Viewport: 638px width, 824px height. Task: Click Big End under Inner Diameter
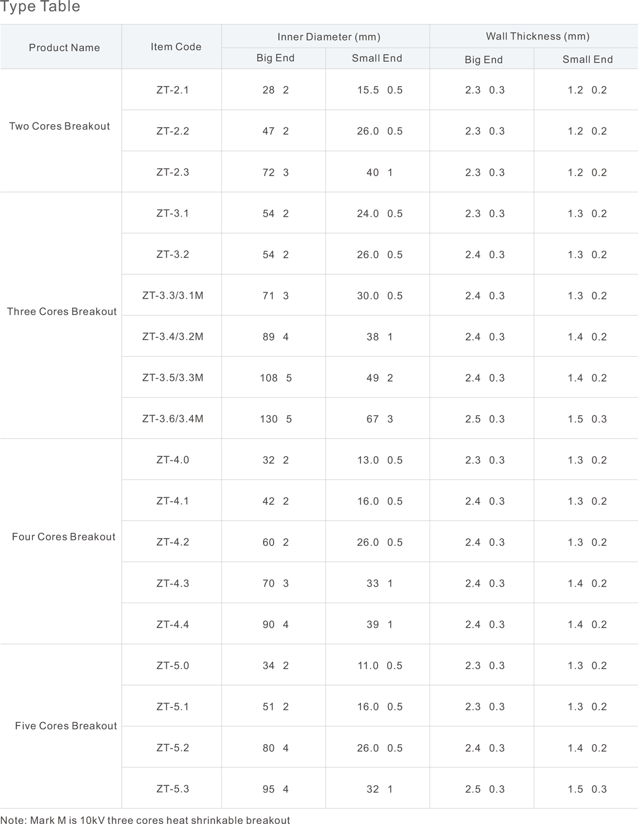275,58
